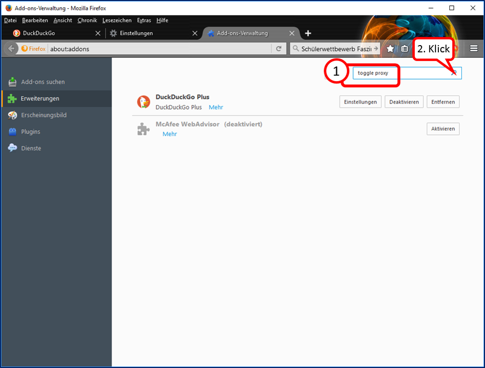Bookmark this page with the star icon
This screenshot has width=485, height=368.
coord(390,49)
